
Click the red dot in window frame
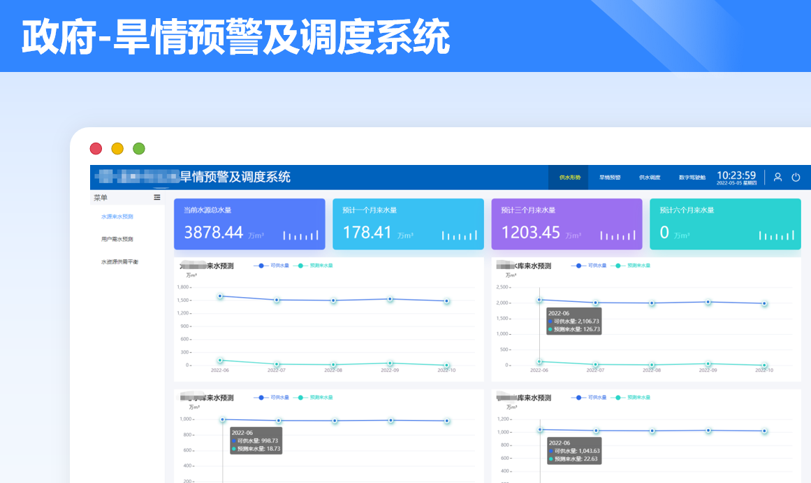click(96, 149)
